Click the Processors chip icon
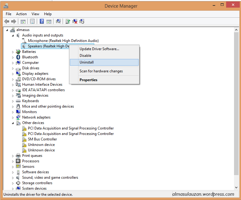This screenshot has height=200, width=241. [x=18, y=161]
